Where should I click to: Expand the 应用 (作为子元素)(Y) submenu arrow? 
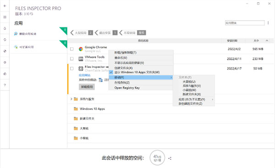click(x=213, y=100)
